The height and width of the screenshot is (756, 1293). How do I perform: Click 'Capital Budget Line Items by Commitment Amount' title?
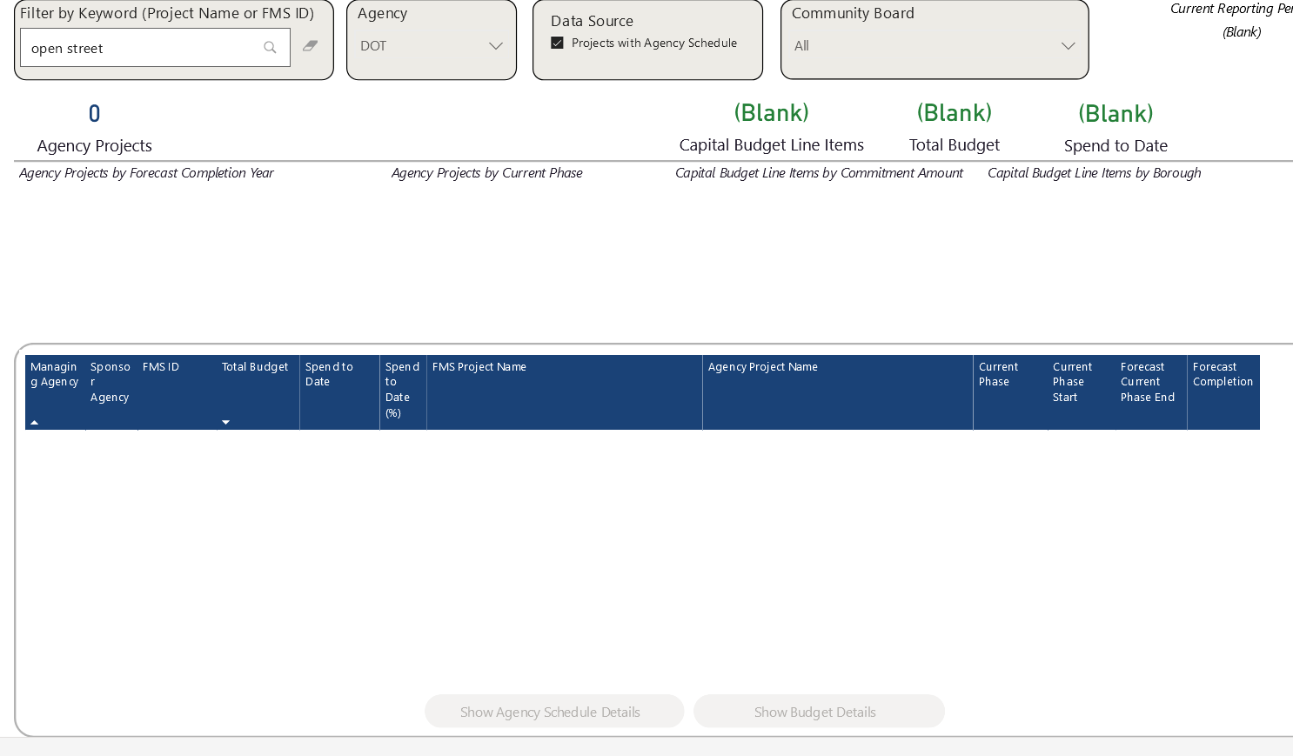coord(819,173)
